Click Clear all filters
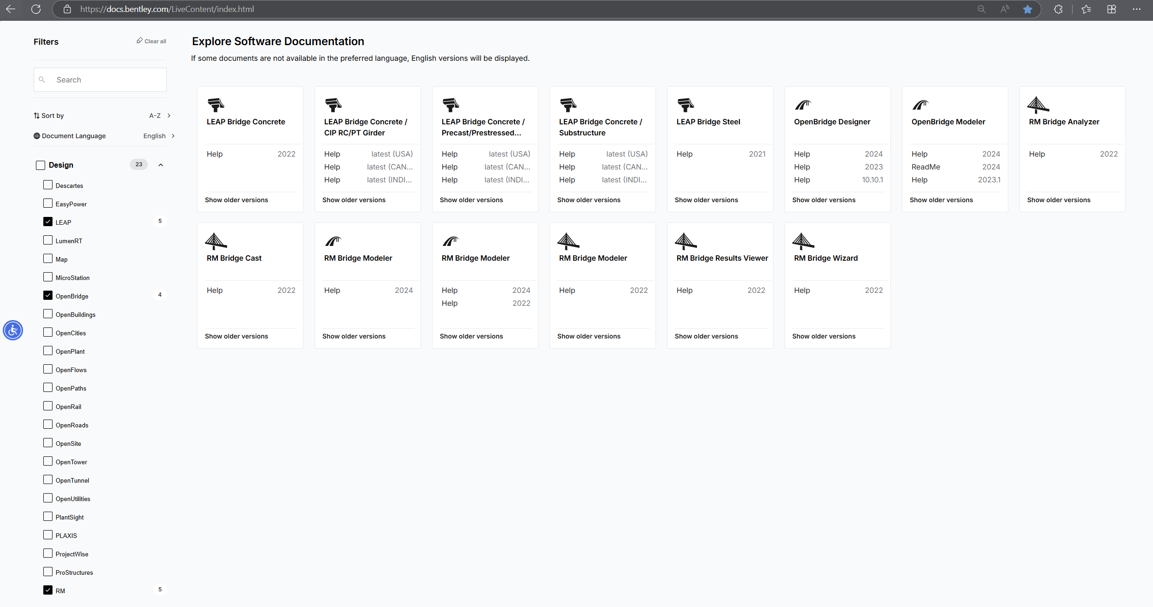Screen dimensions: 1153x607 click(x=151, y=41)
